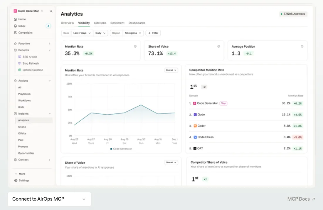Image resolution: width=323 pixels, height=210 pixels.
Task: Open the Code Generator workspace switcher chevron
Action: point(42,11)
